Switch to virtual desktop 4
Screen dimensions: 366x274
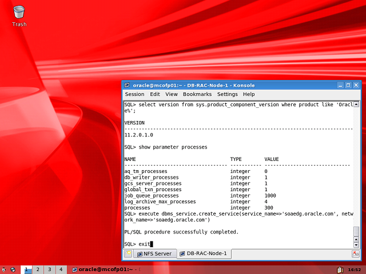click(61, 269)
